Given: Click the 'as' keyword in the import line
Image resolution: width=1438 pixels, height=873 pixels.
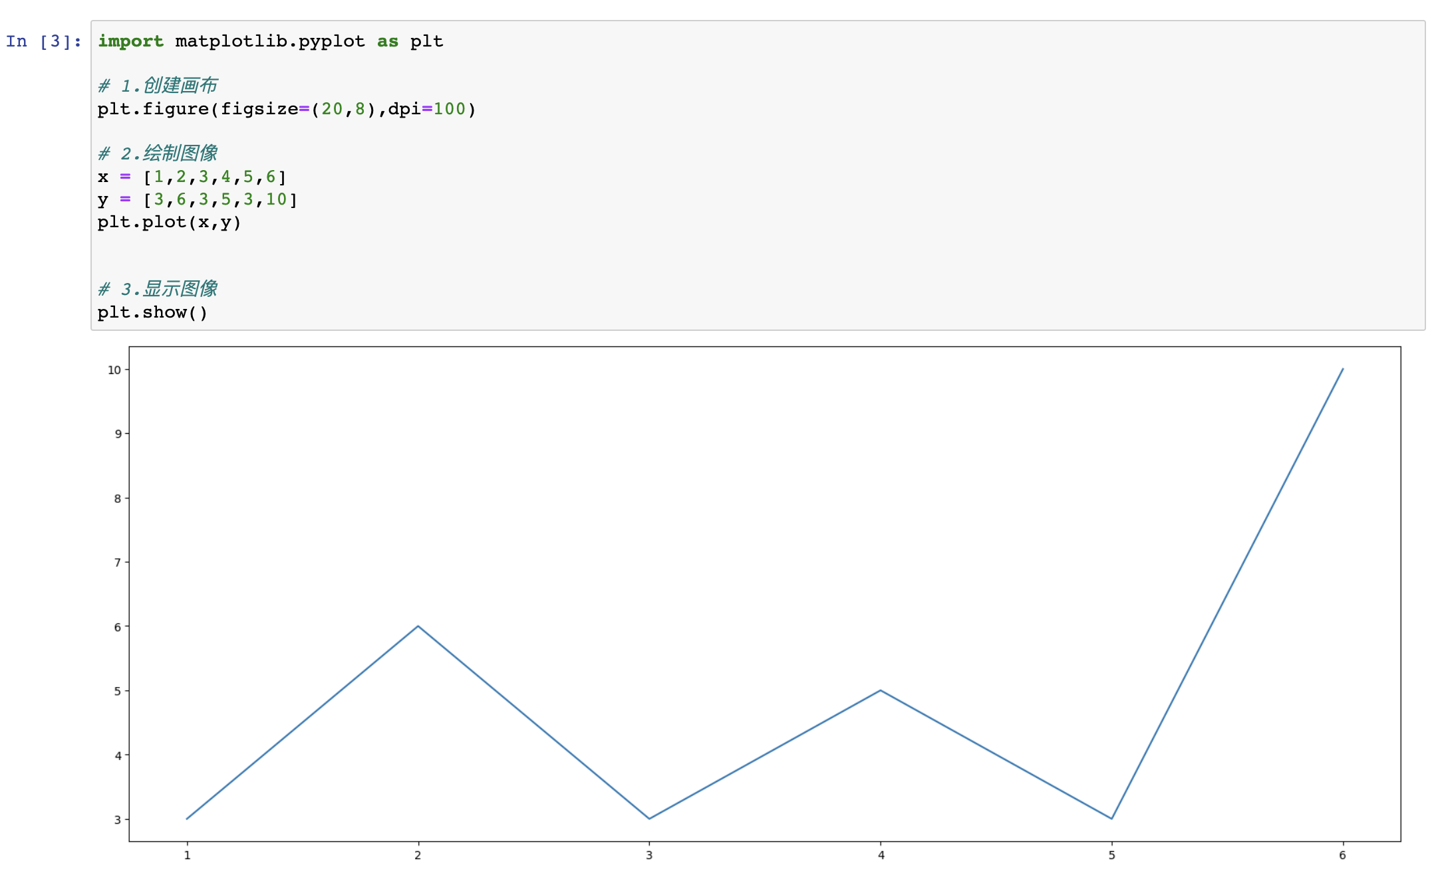Looking at the screenshot, I should tap(388, 41).
